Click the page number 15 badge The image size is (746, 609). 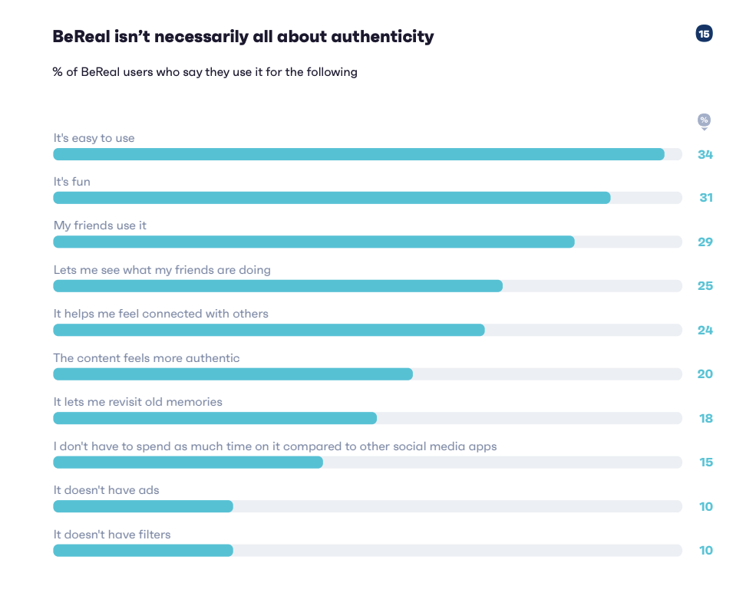704,34
